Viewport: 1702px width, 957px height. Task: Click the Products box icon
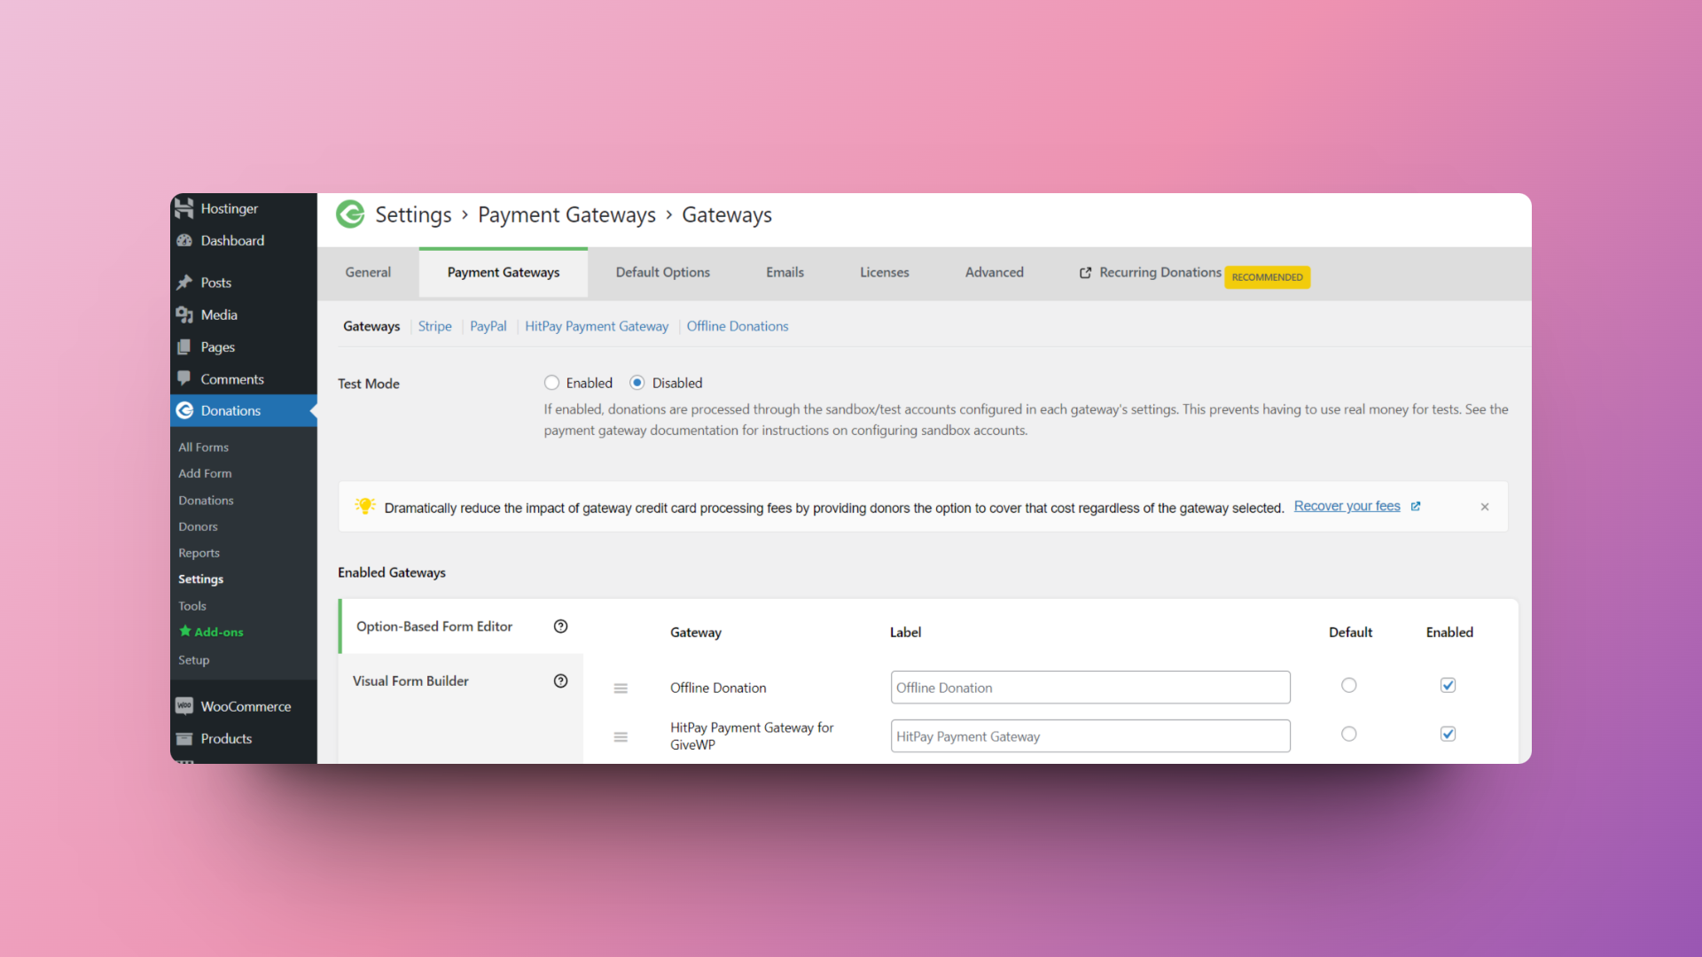pos(184,738)
